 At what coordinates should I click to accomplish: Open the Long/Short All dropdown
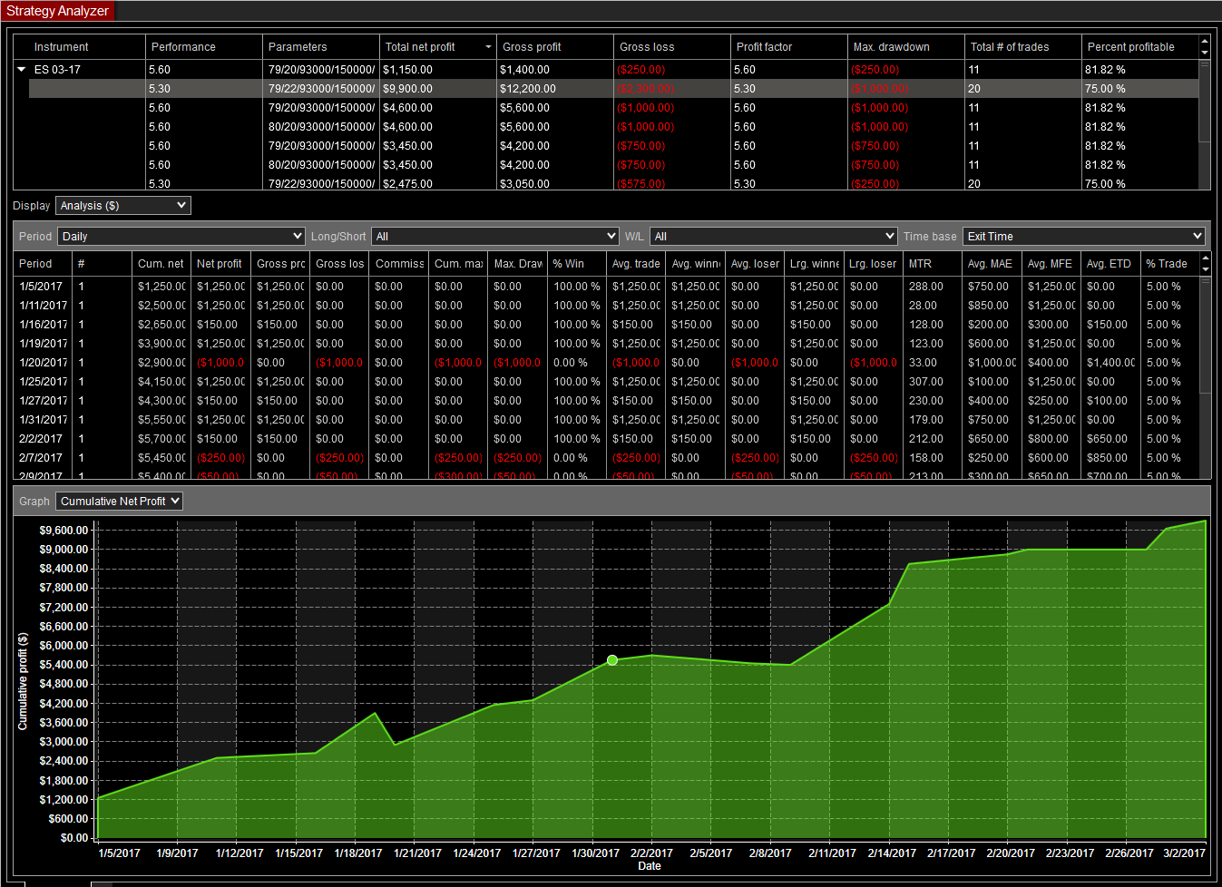click(x=495, y=237)
